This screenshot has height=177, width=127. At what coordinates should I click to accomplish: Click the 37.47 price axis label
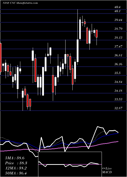pos(118,46)
